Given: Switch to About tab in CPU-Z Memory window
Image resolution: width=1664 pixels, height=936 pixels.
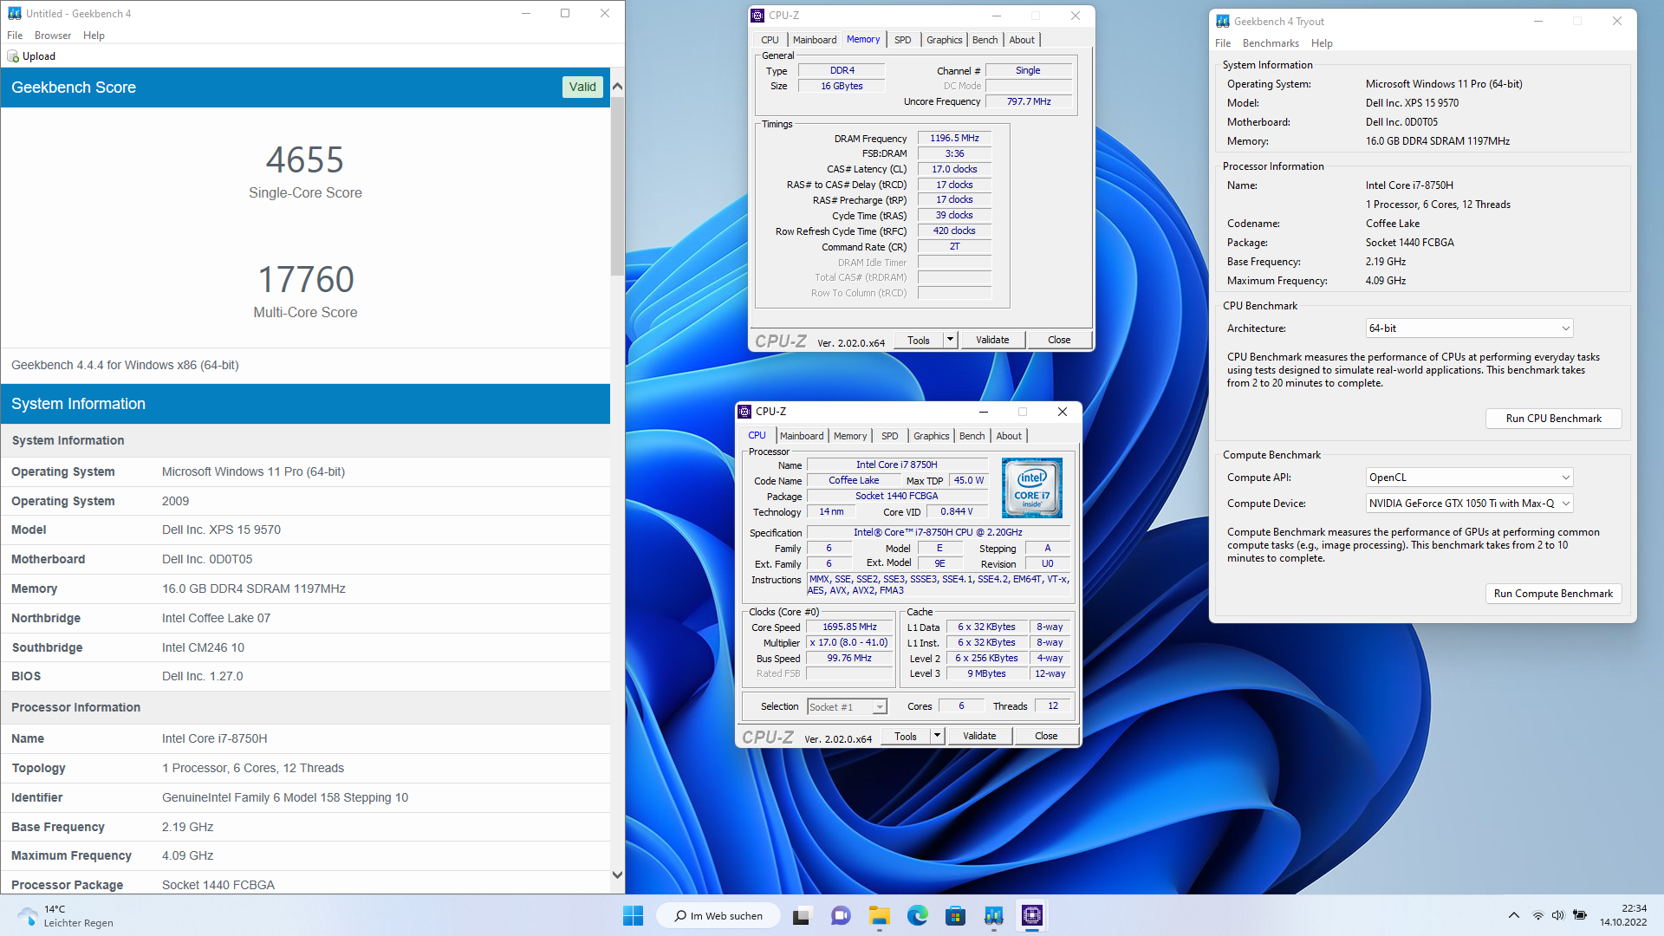Looking at the screenshot, I should point(1022,40).
